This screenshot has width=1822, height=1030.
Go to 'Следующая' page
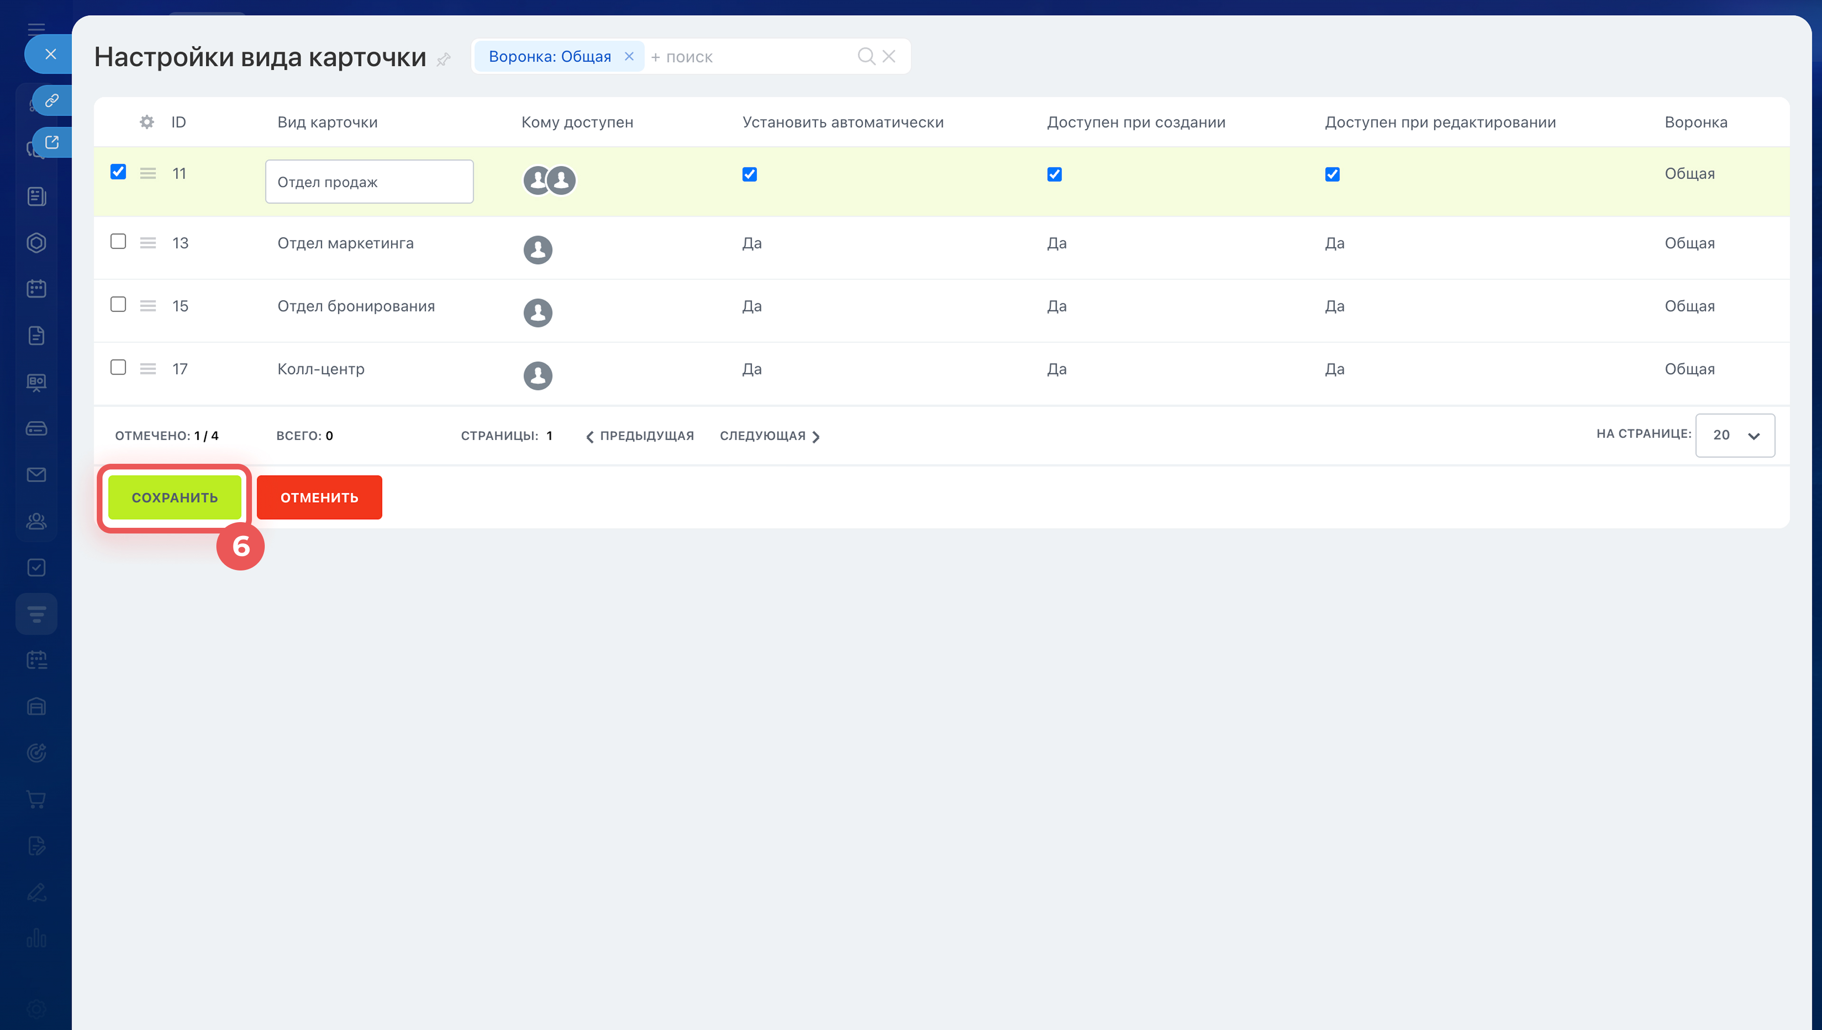click(x=769, y=436)
